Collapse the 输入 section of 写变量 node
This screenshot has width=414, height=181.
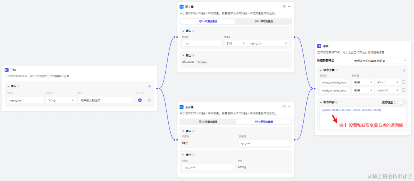(x=183, y=31)
